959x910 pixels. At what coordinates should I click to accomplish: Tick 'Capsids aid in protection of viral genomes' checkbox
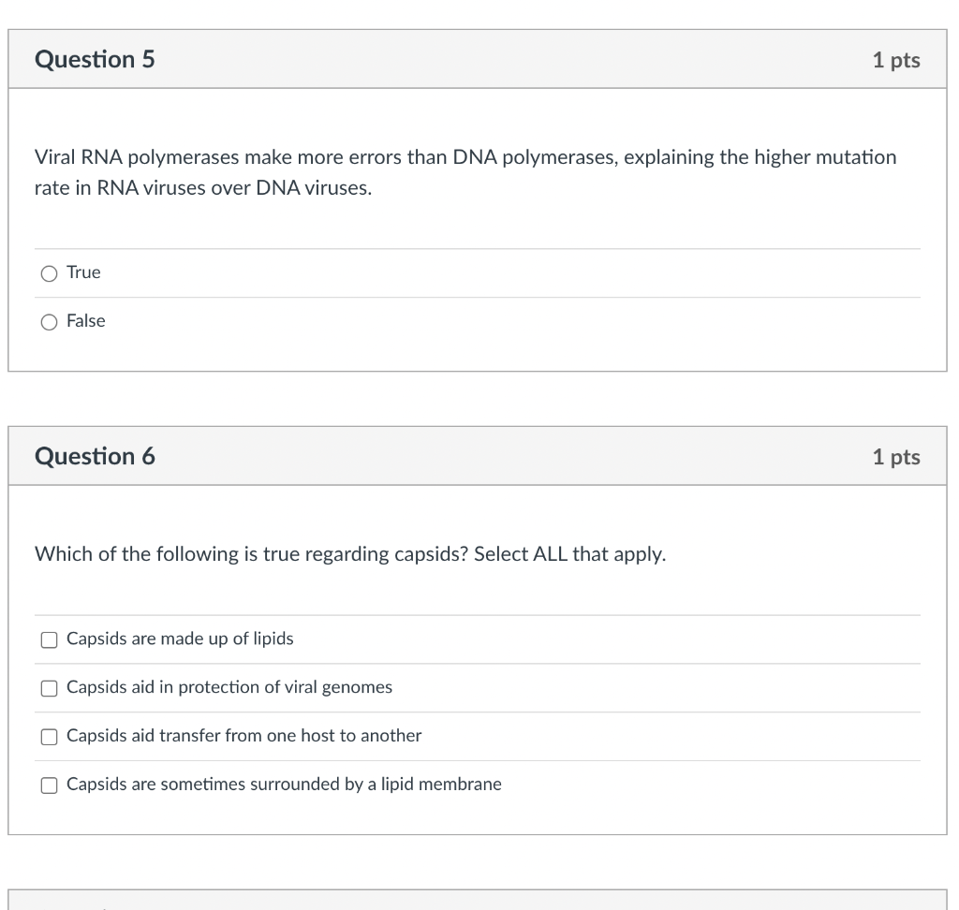tap(49, 688)
